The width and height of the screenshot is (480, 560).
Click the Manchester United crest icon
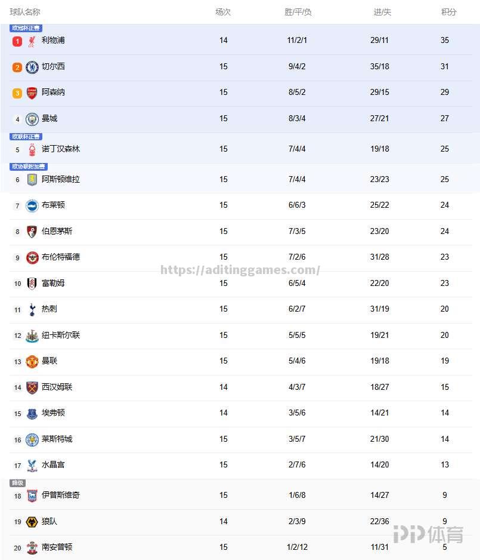click(32, 361)
